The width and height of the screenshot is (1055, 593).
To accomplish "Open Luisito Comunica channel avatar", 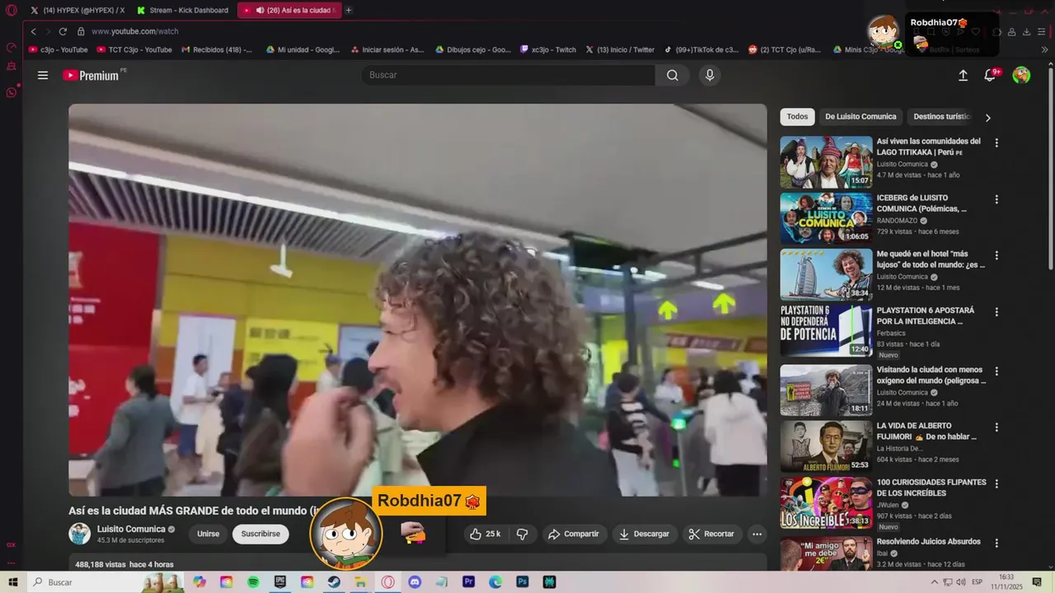I will (79, 534).
